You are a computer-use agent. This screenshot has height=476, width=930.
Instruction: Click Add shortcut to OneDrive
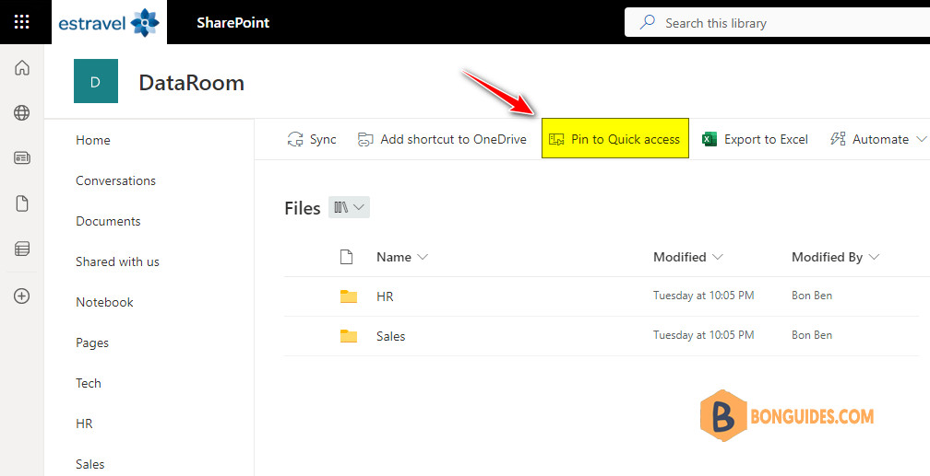(442, 139)
